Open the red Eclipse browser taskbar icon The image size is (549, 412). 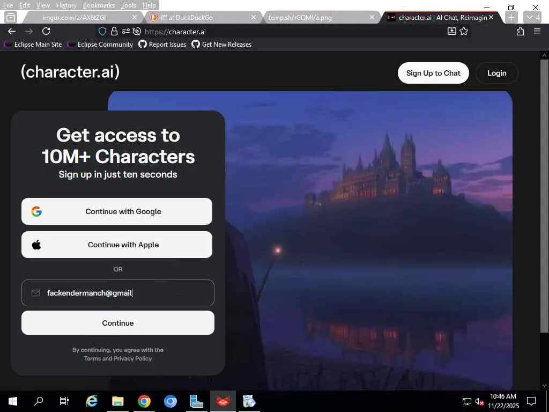(222, 401)
